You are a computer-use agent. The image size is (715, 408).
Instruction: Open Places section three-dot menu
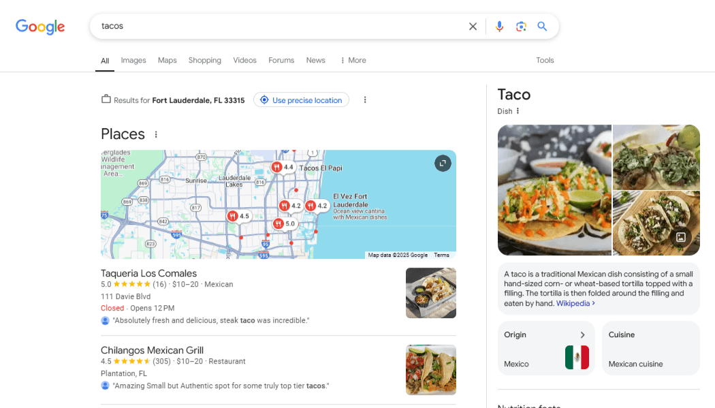156,134
